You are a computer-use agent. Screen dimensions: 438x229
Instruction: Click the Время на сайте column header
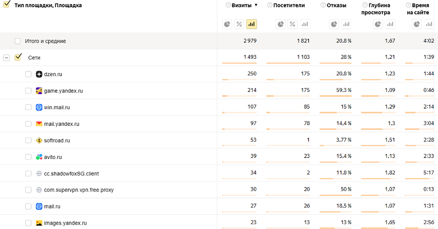[x=420, y=9]
